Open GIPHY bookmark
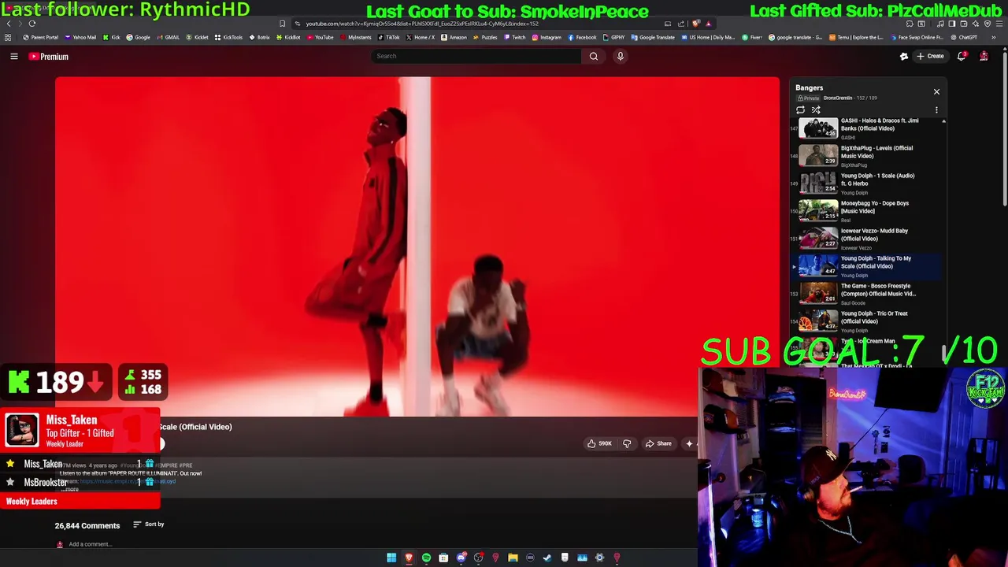This screenshot has width=1008, height=567. [x=613, y=37]
